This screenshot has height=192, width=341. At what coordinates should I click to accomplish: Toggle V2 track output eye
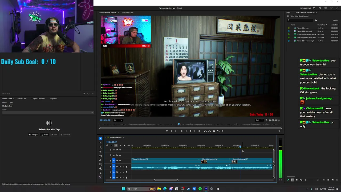[x=120, y=155]
